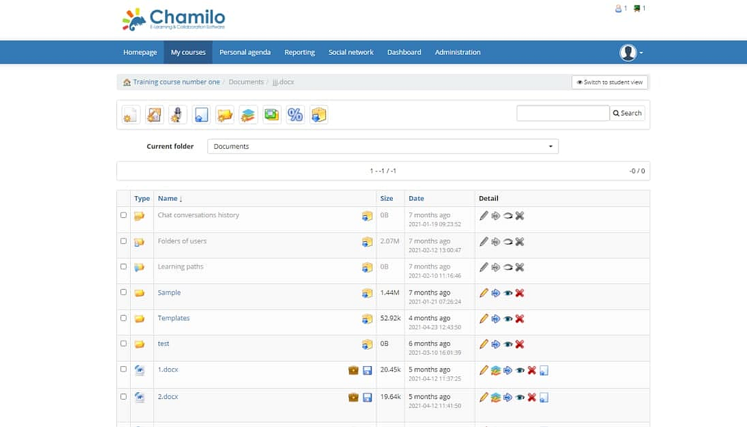
Task: Go to the Reporting menu item
Action: coord(299,52)
